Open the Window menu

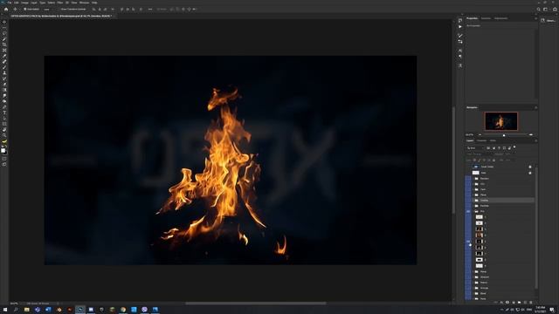(84, 3)
